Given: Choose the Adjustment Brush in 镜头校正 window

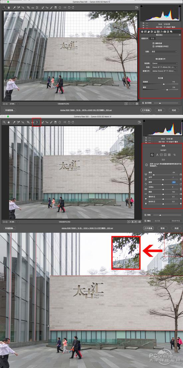Looking at the screenshot, I should click(51, 8).
